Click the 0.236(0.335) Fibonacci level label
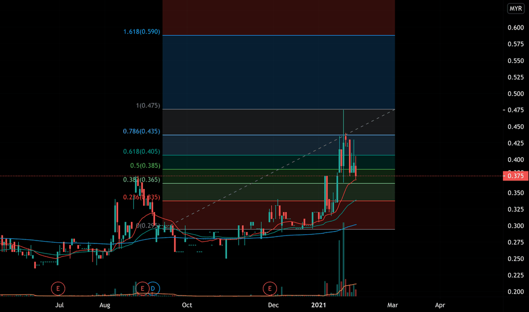 point(142,197)
